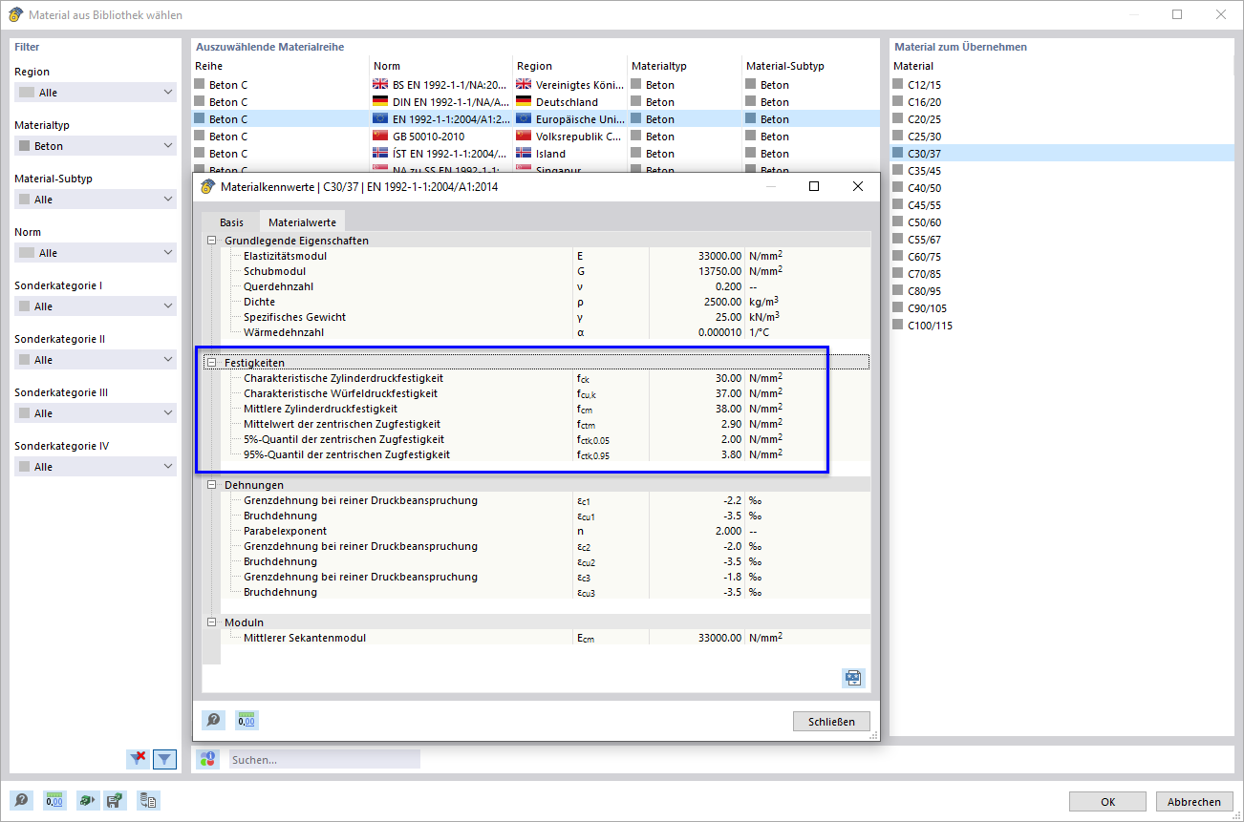Select the DIN EN 1992-1-1/NA row

pyautogui.click(x=535, y=101)
